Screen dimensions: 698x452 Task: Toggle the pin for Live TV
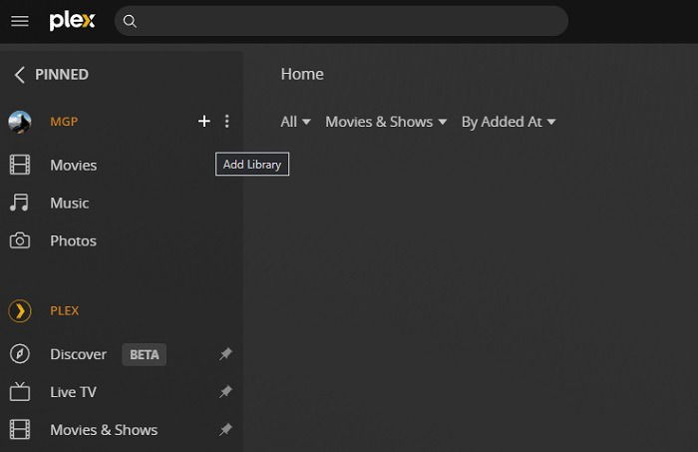[225, 392]
